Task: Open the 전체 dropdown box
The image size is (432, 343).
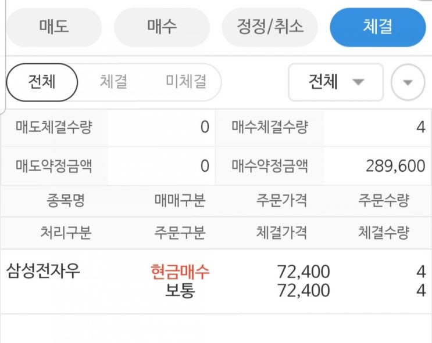Action: [335, 82]
